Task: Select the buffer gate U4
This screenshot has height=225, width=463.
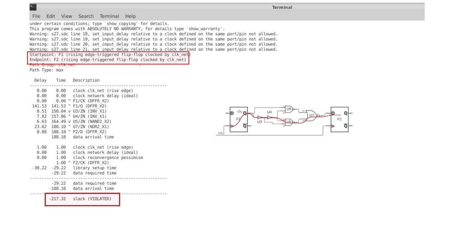Action: (269, 117)
